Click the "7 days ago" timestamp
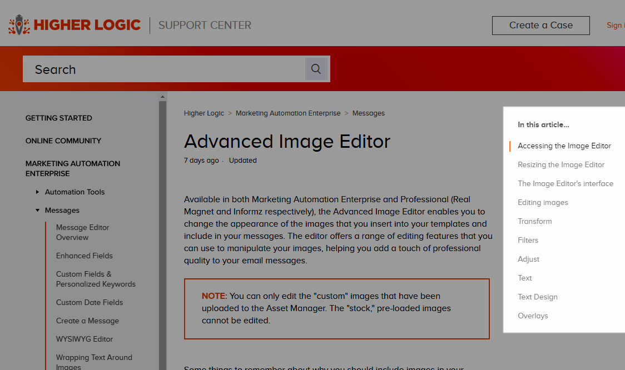 click(201, 161)
